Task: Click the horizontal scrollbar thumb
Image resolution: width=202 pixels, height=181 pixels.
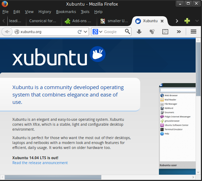Action: pyautogui.click(x=53, y=177)
